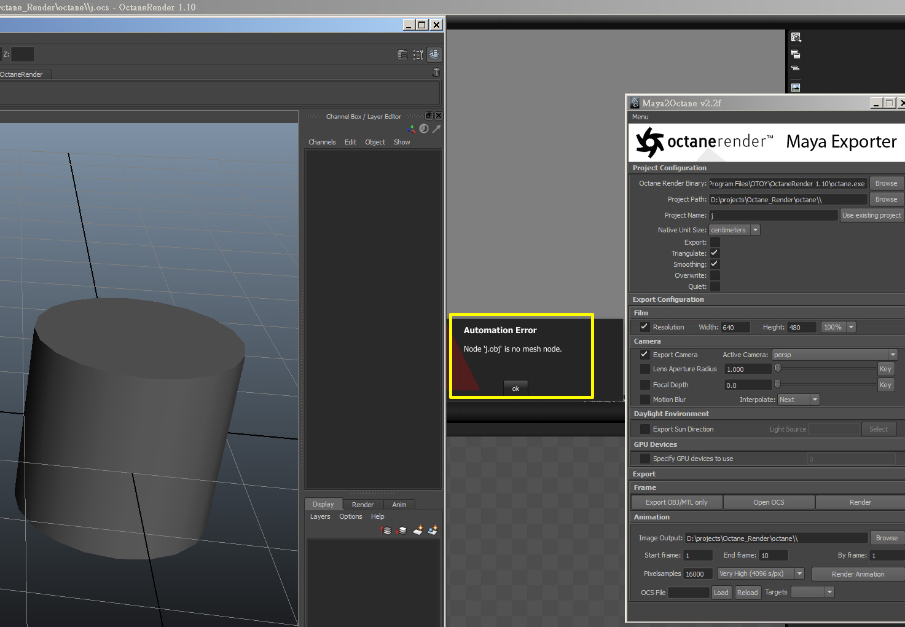This screenshot has height=627, width=905.
Task: Minimize the Maya2Octane window
Action: tap(877, 103)
